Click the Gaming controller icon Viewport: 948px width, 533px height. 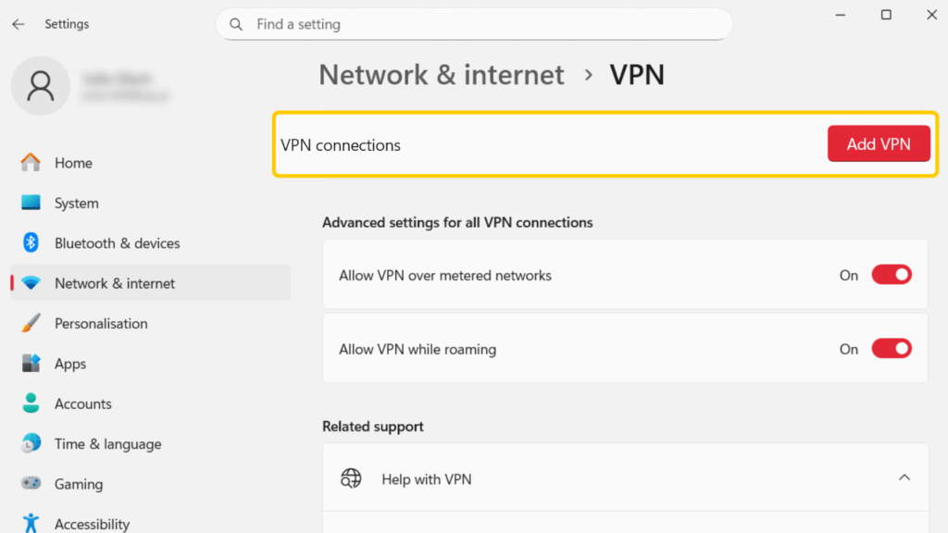click(x=31, y=484)
